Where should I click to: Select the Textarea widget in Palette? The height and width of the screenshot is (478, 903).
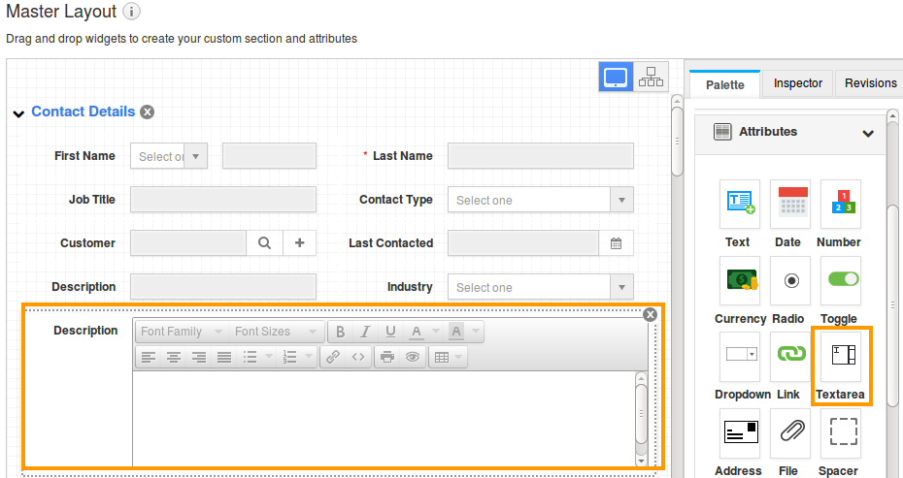pyautogui.click(x=840, y=358)
